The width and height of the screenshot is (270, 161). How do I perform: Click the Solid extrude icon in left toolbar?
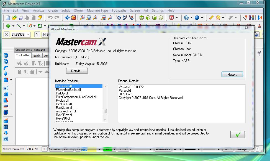click(6, 56)
